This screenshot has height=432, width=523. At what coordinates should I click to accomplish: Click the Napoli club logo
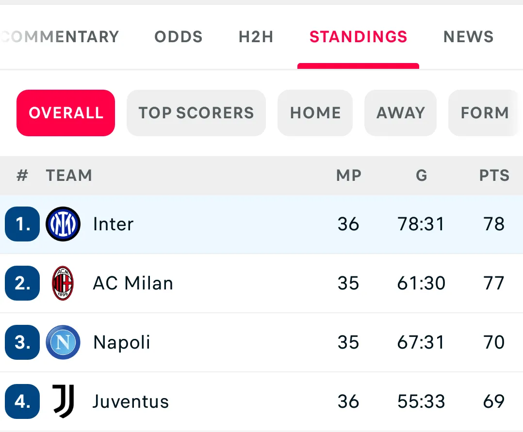pyautogui.click(x=63, y=342)
